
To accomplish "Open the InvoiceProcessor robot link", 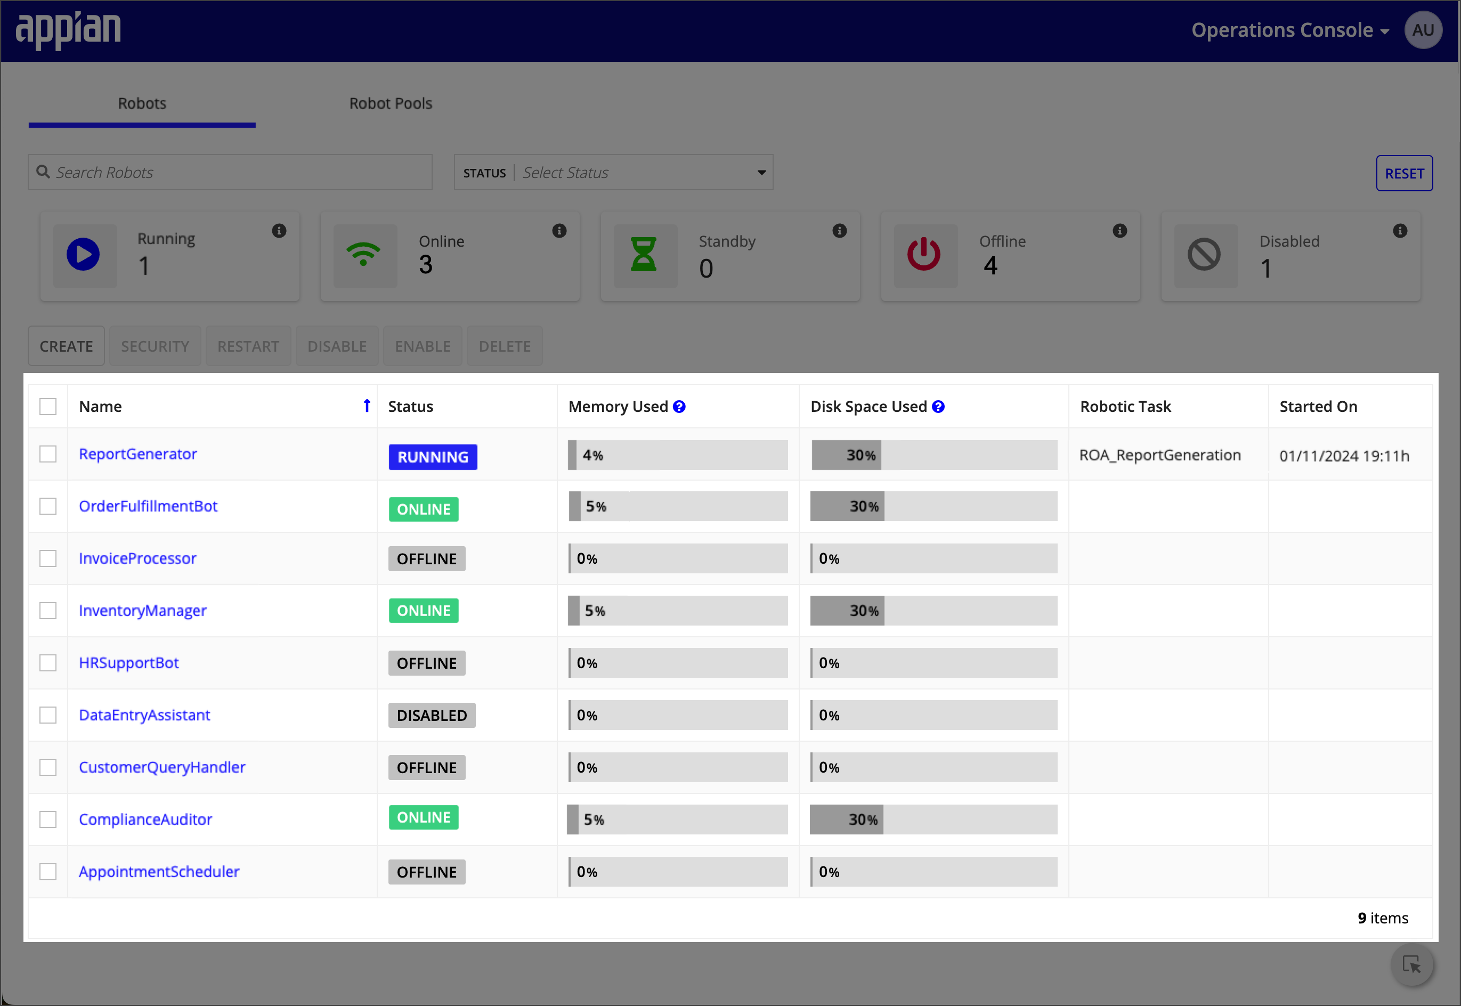I will (x=137, y=558).
